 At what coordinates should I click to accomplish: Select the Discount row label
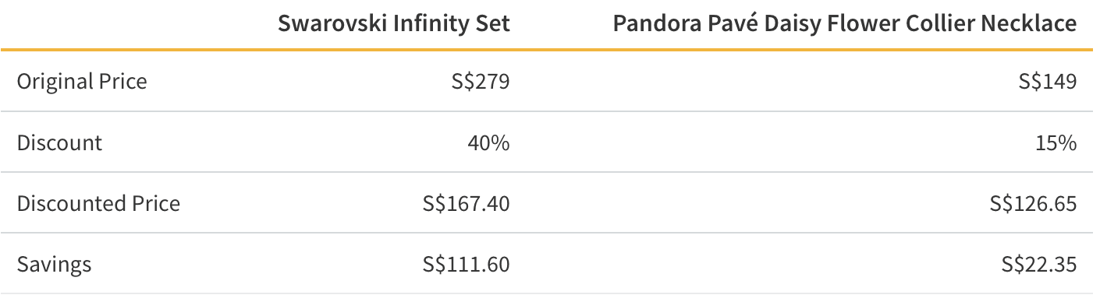pyautogui.click(x=59, y=142)
